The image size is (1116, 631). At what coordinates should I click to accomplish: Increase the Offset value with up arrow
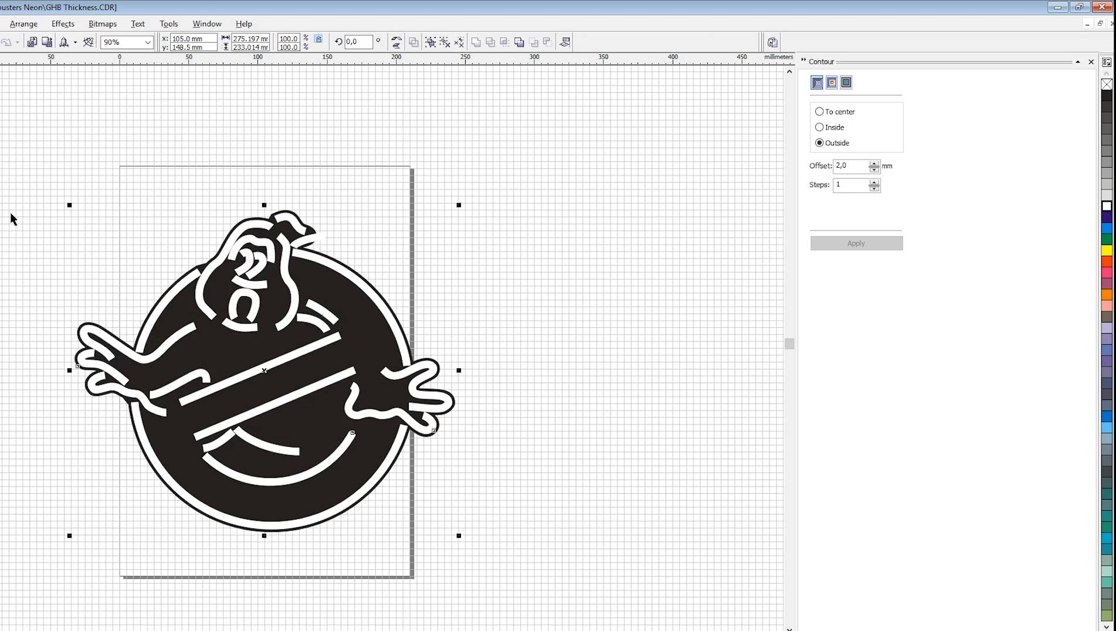coord(874,163)
